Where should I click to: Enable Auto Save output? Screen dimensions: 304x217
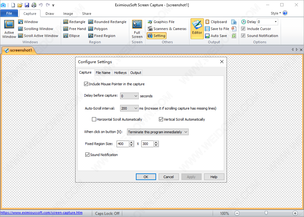click(x=216, y=36)
